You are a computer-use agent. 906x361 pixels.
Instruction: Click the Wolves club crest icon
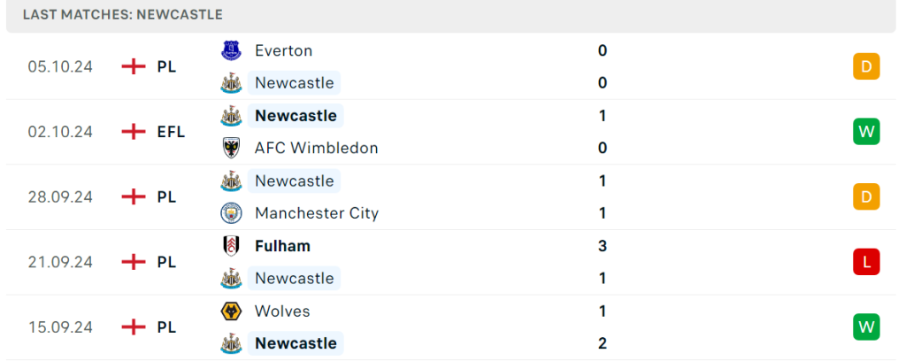coord(231,311)
